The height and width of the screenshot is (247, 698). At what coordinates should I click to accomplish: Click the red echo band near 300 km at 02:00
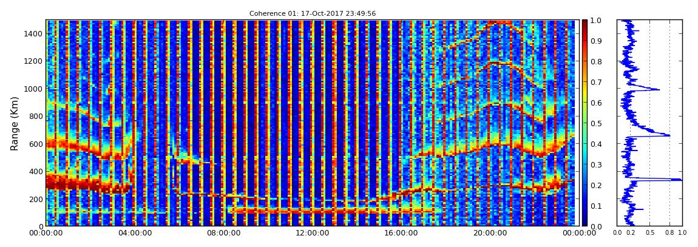tap(89, 183)
